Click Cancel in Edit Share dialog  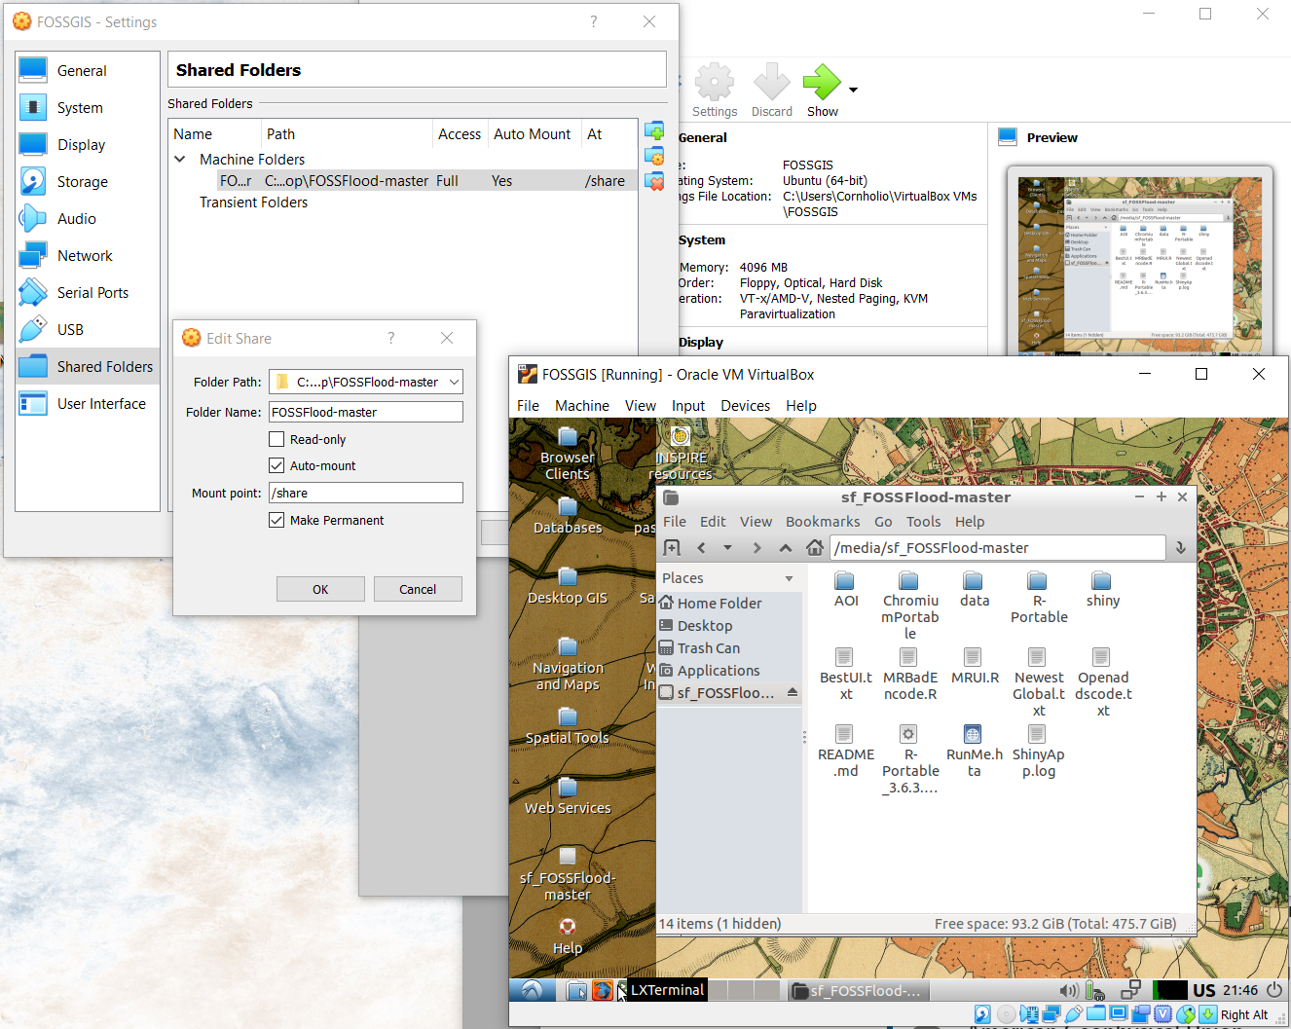418,589
